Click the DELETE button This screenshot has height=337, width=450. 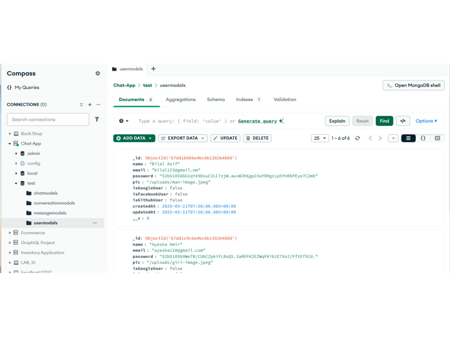coord(257,138)
